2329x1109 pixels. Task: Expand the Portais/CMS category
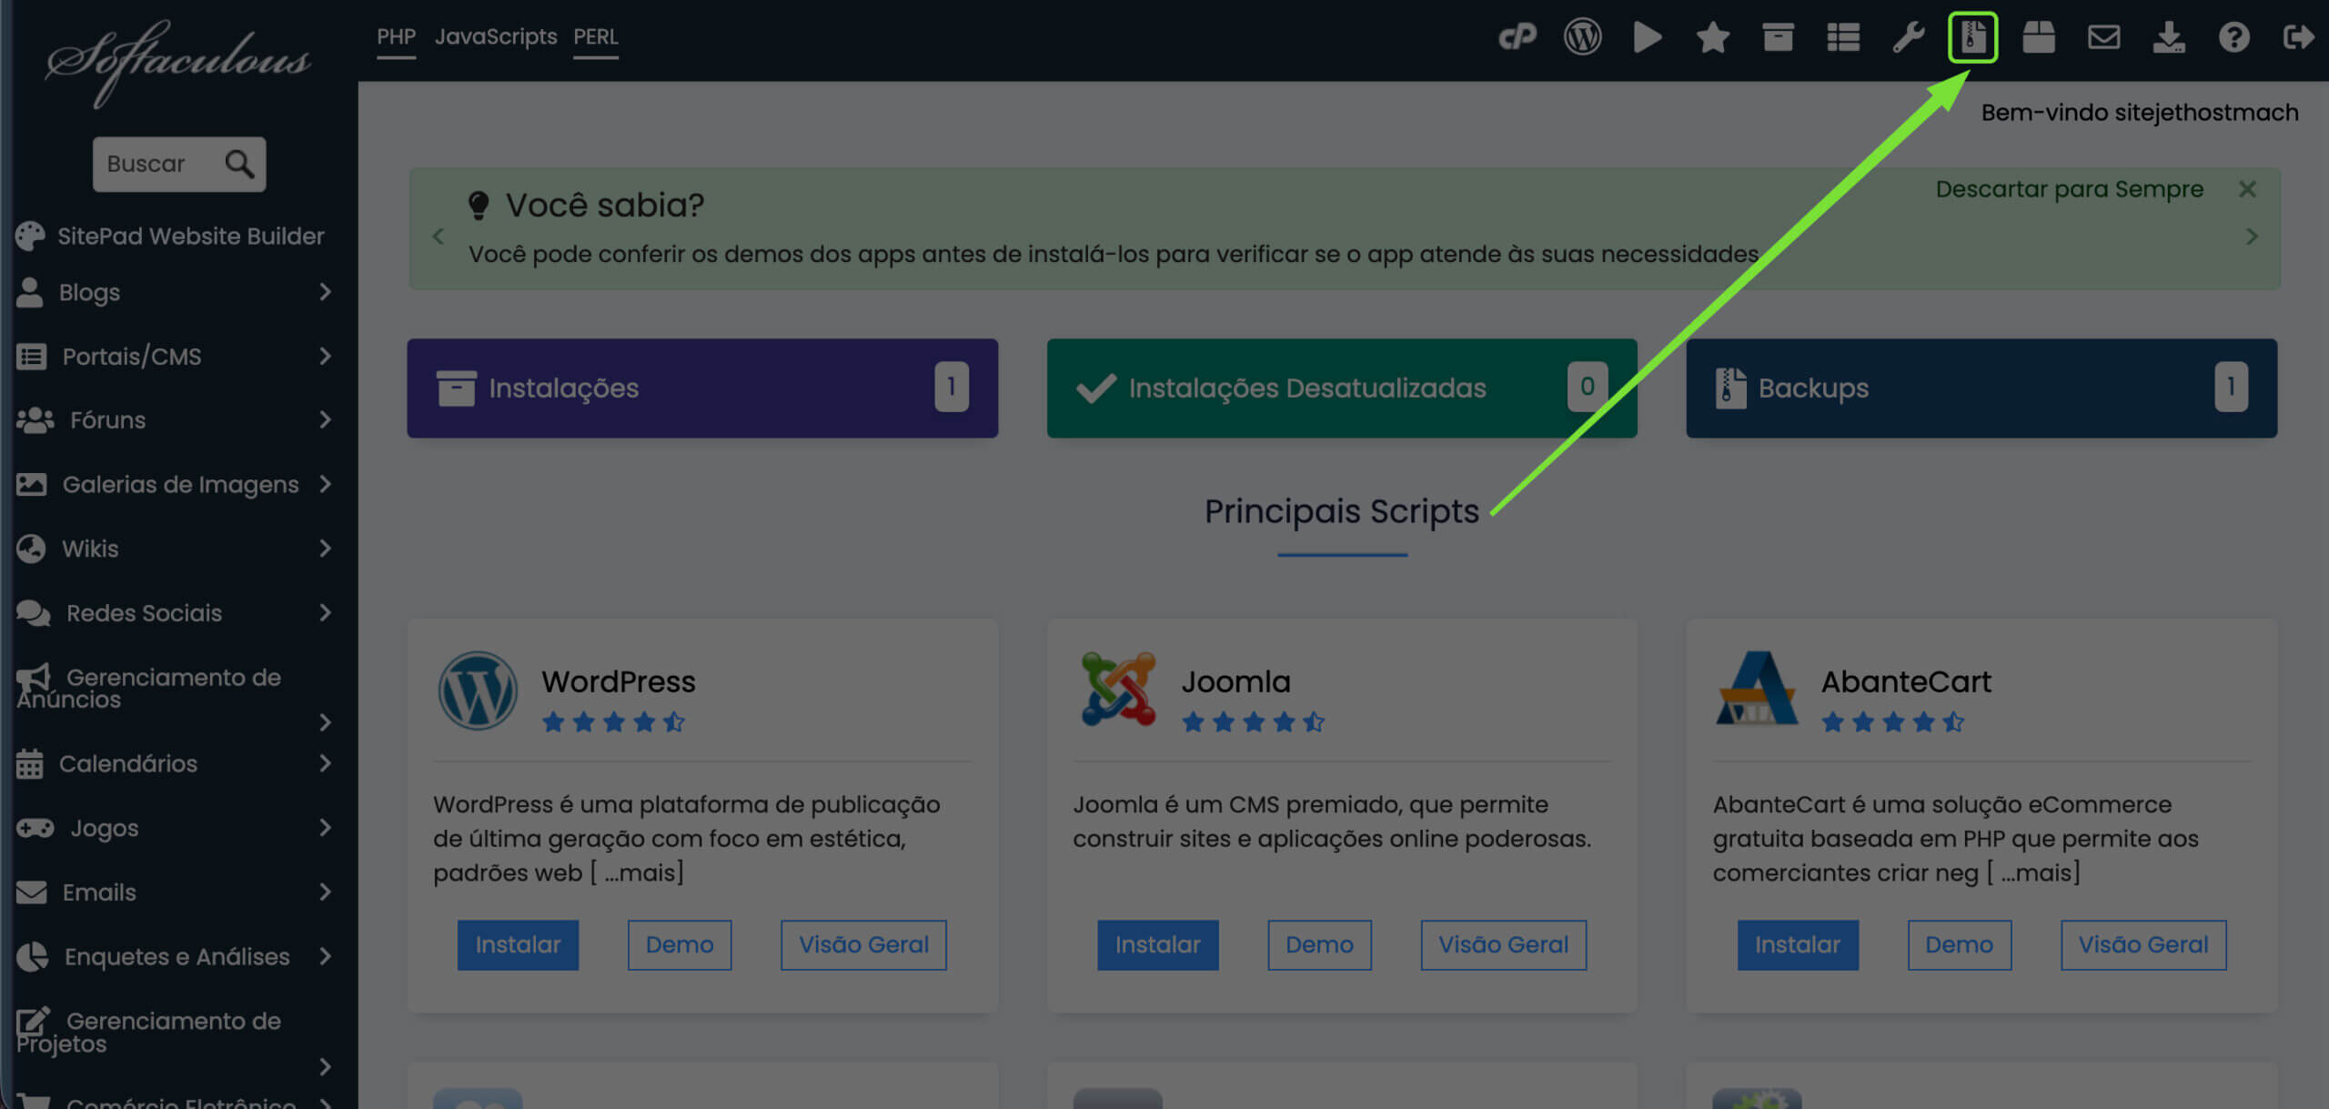(173, 357)
